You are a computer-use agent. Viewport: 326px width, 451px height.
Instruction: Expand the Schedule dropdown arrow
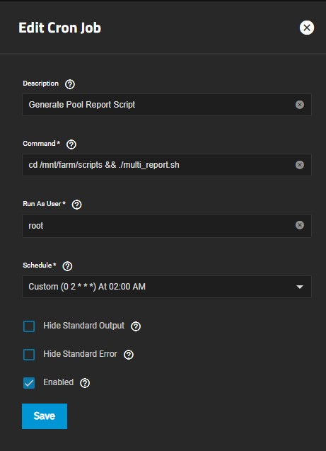pos(300,287)
